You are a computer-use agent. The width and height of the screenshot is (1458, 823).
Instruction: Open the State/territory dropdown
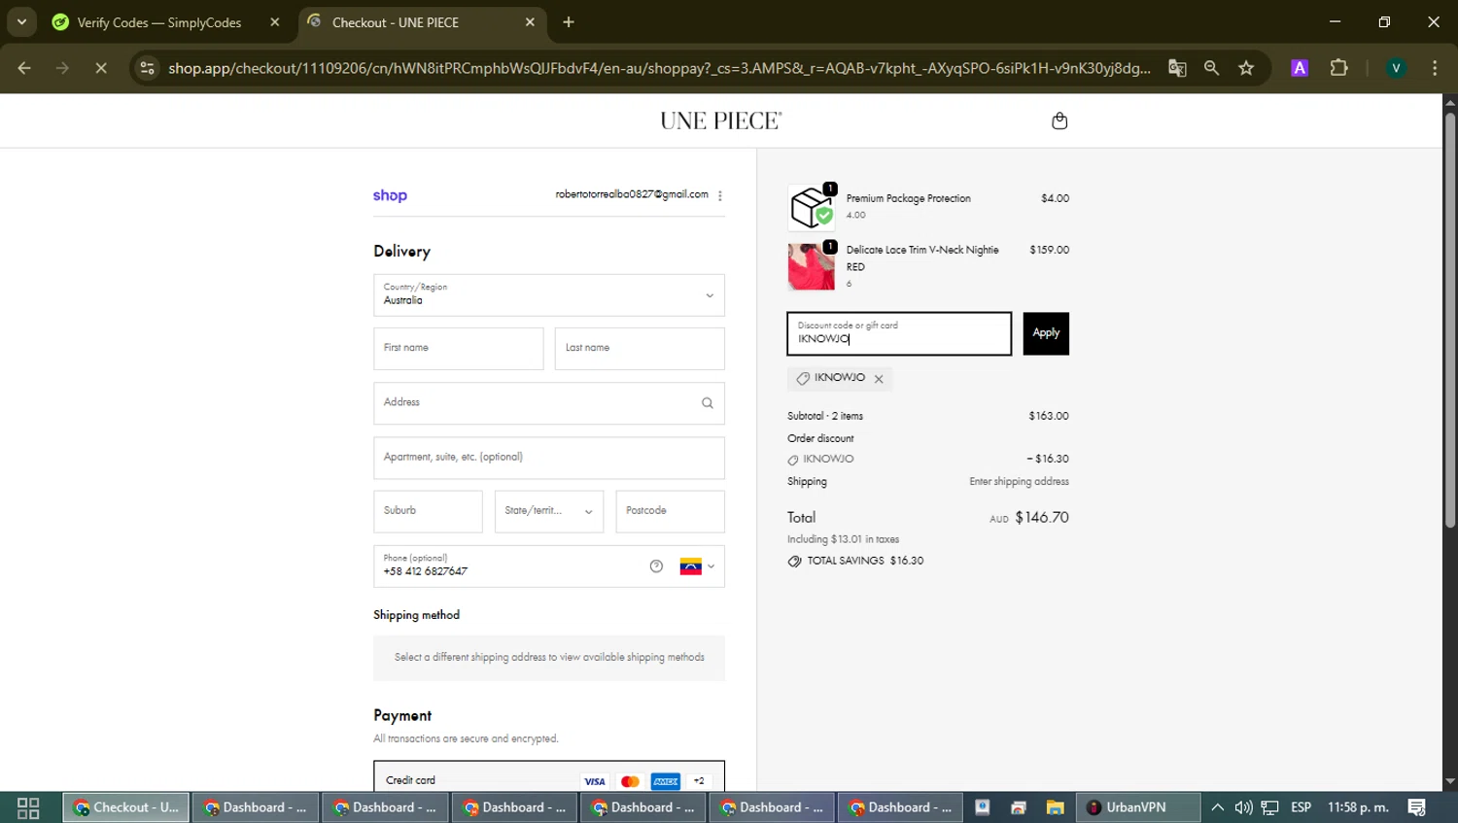point(549,511)
